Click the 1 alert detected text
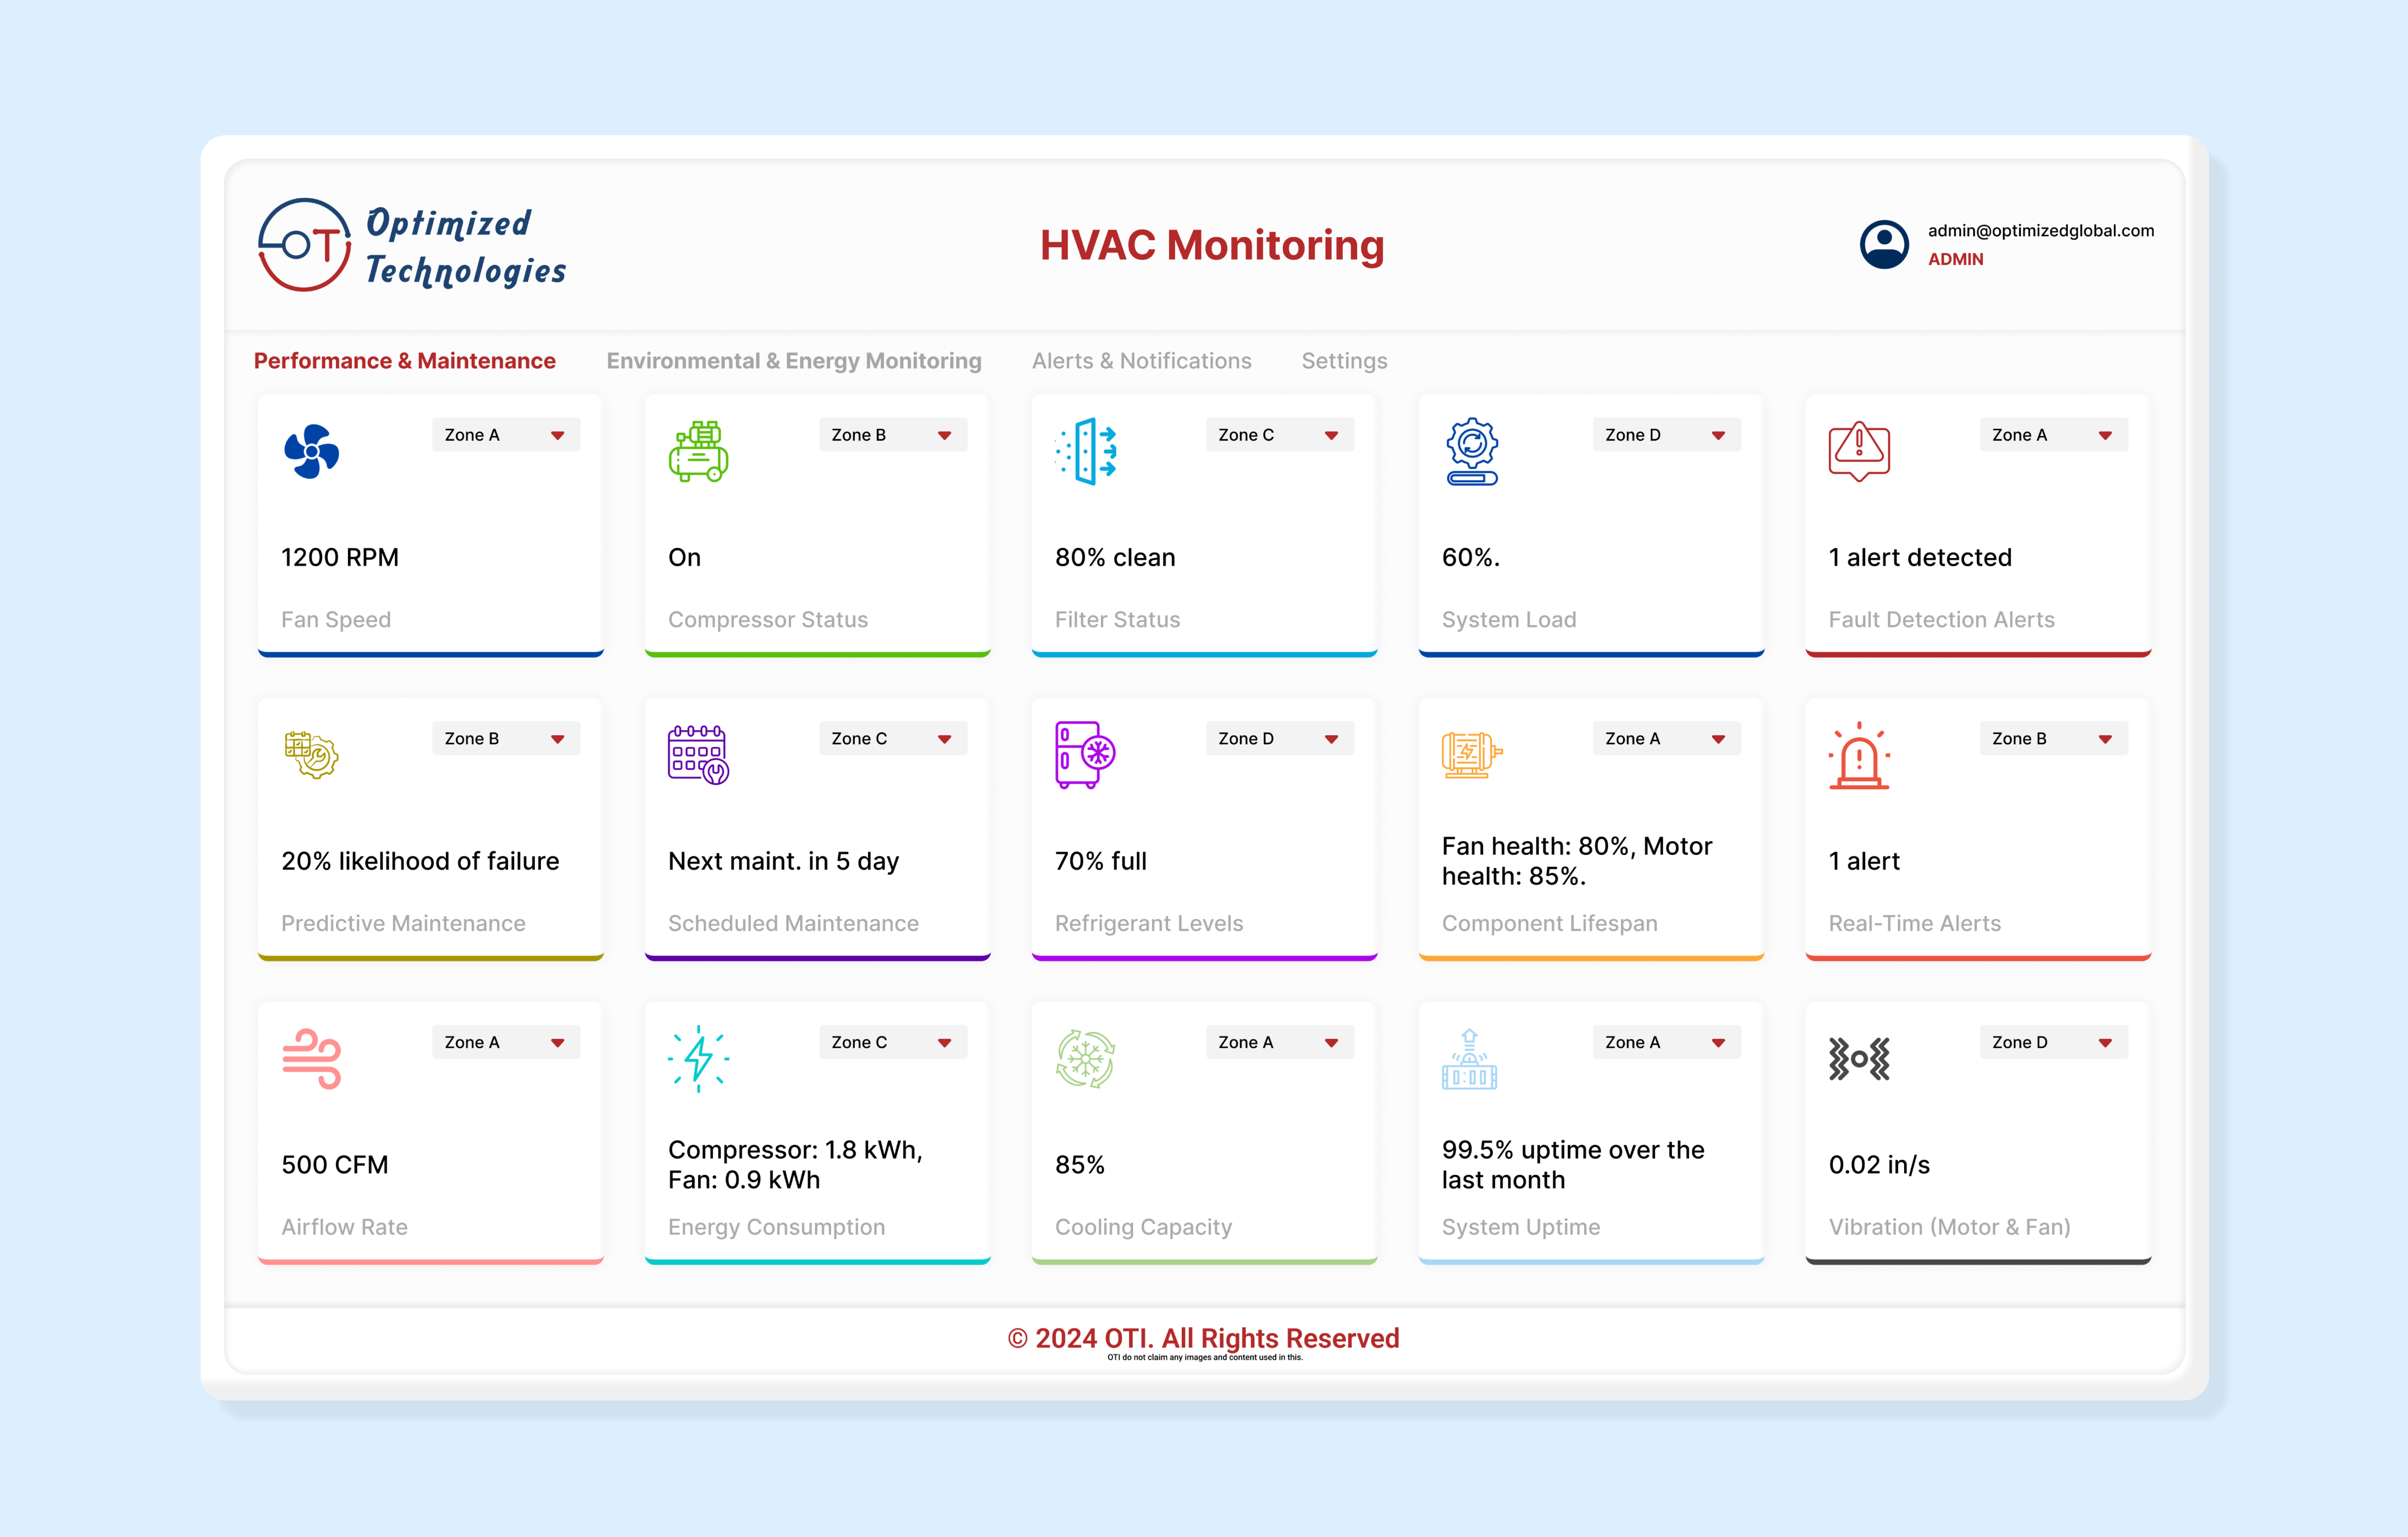This screenshot has height=1537, width=2408. coord(1920,557)
